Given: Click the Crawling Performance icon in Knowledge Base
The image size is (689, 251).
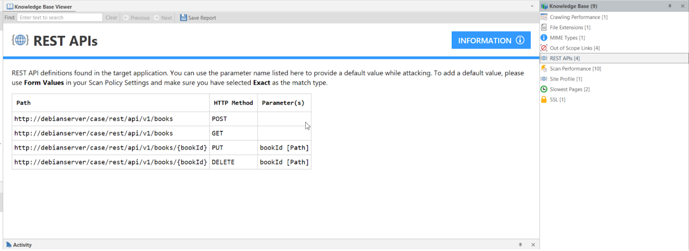Looking at the screenshot, I should pyautogui.click(x=544, y=17).
